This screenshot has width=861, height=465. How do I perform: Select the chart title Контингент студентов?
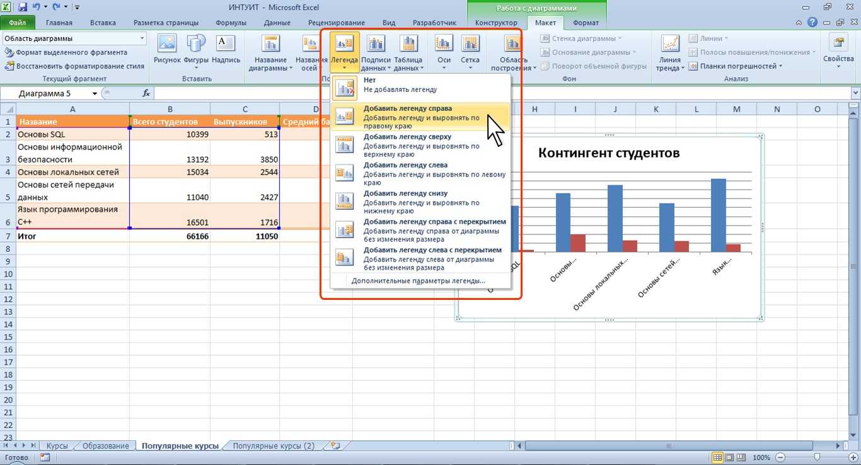tap(608, 153)
